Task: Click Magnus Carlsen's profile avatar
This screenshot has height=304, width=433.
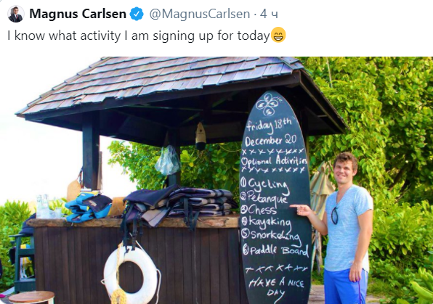Action: pyautogui.click(x=15, y=14)
